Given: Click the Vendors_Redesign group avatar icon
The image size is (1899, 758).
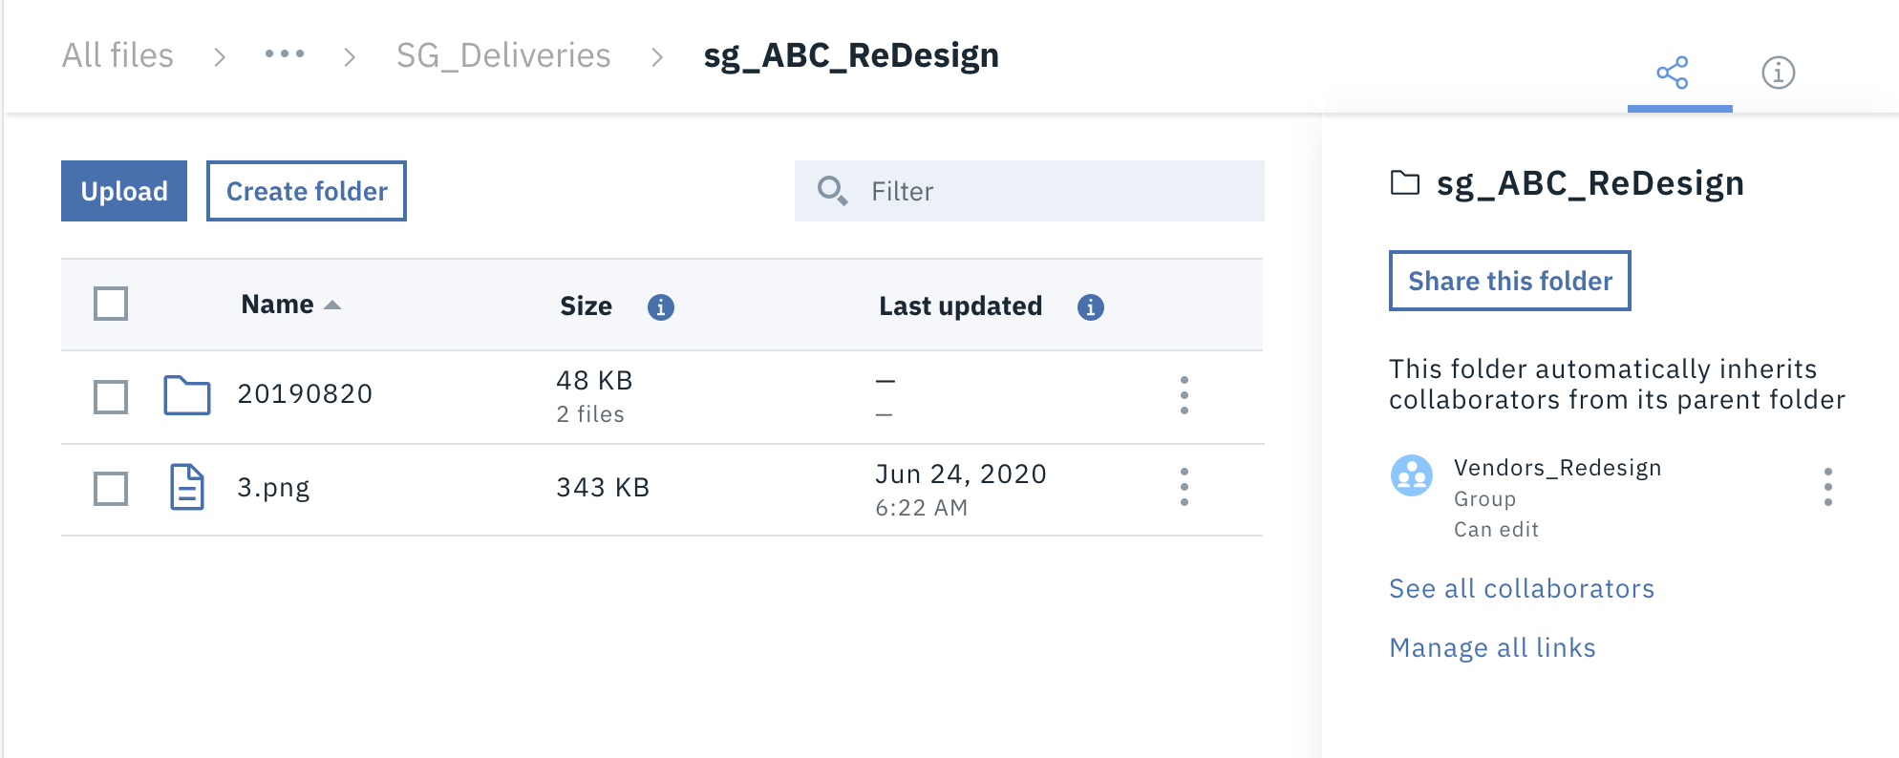Looking at the screenshot, I should coord(1412,475).
